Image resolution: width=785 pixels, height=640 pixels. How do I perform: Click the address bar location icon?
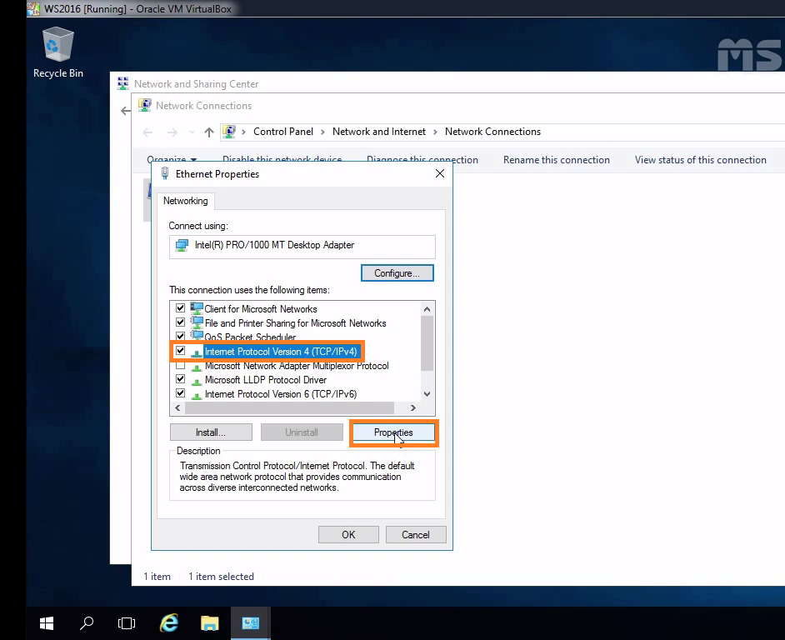[x=229, y=132]
